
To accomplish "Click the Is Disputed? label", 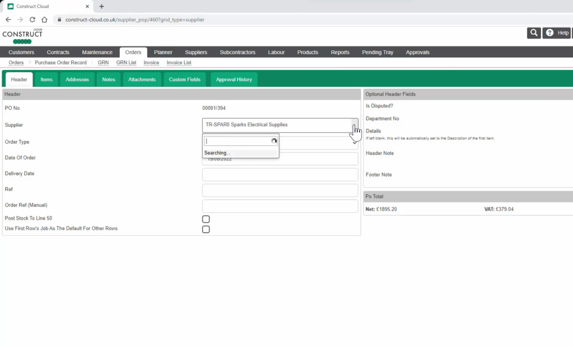I will click(379, 106).
